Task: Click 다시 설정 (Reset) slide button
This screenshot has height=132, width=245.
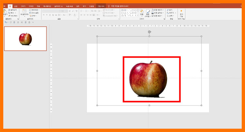Action: click(x=34, y=13)
